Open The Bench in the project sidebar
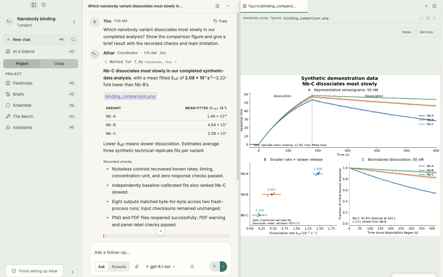 pyautogui.click(x=41, y=116)
